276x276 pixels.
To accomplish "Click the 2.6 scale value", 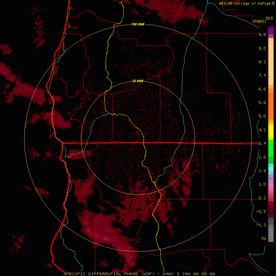I will (x=262, y=157).
